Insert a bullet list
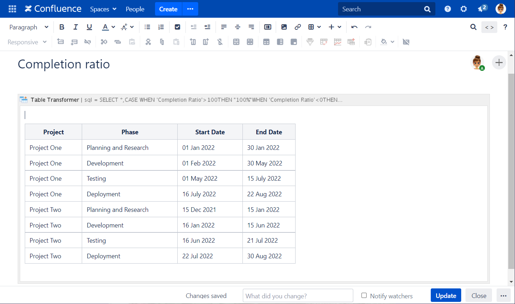The width and height of the screenshot is (515, 304). [x=148, y=27]
